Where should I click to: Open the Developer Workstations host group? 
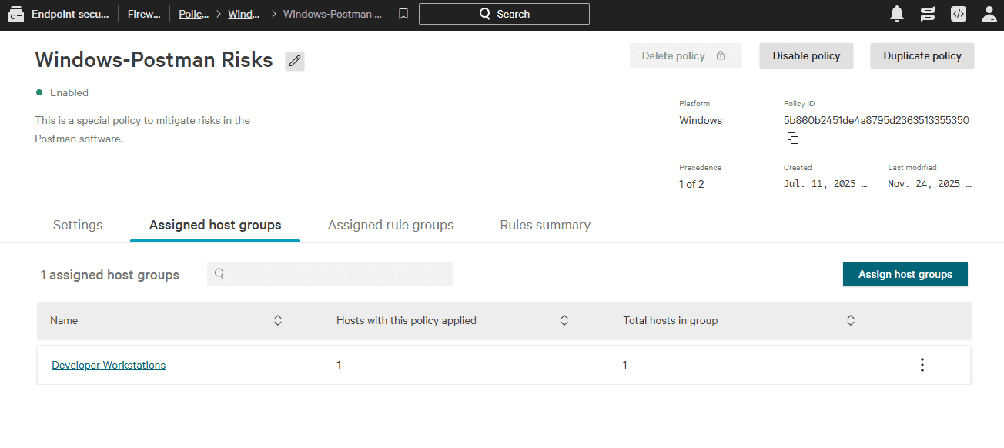[109, 364]
